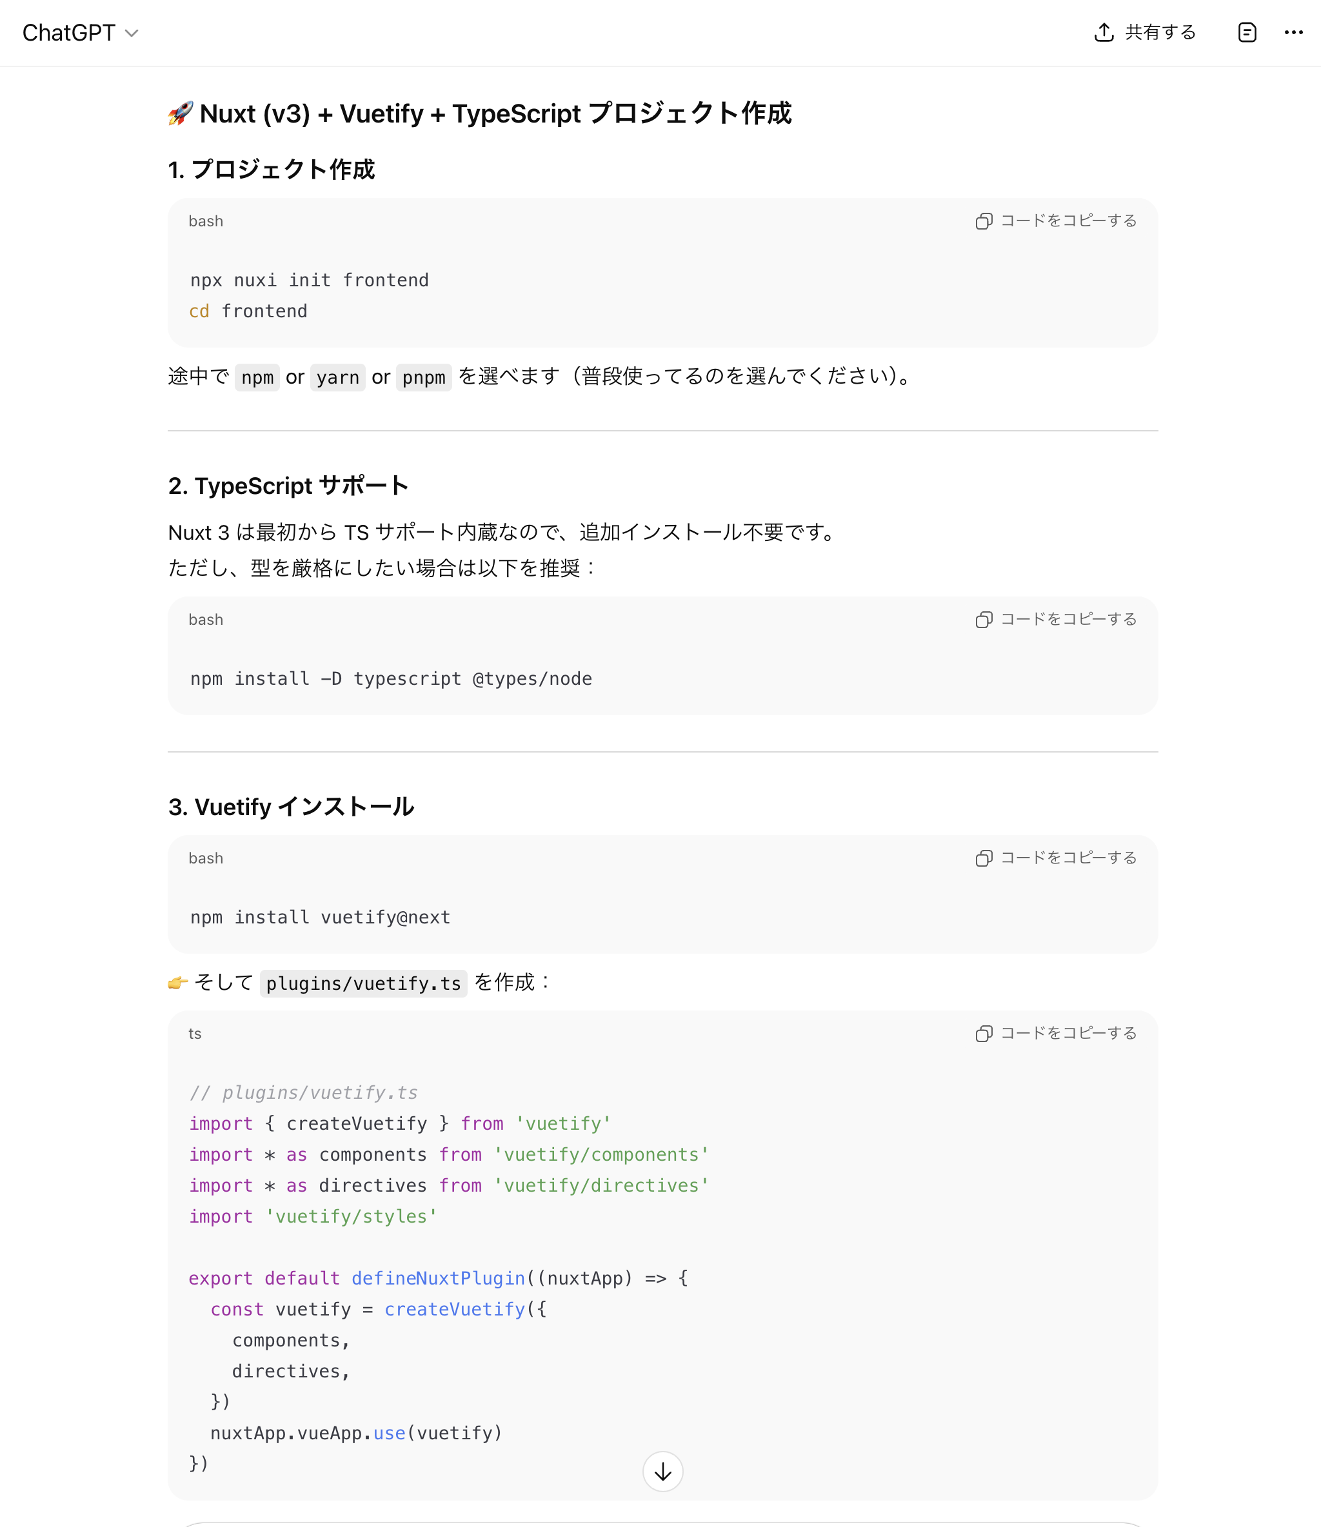Screen dimensions: 1321x1527
Task: Click the scroll-to-bottom arrow button
Action: [x=662, y=1471]
